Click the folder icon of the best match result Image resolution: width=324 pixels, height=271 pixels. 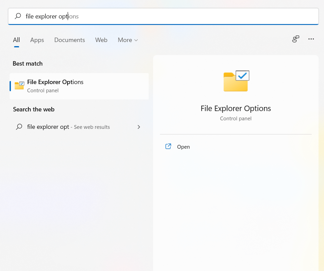coord(20,85)
